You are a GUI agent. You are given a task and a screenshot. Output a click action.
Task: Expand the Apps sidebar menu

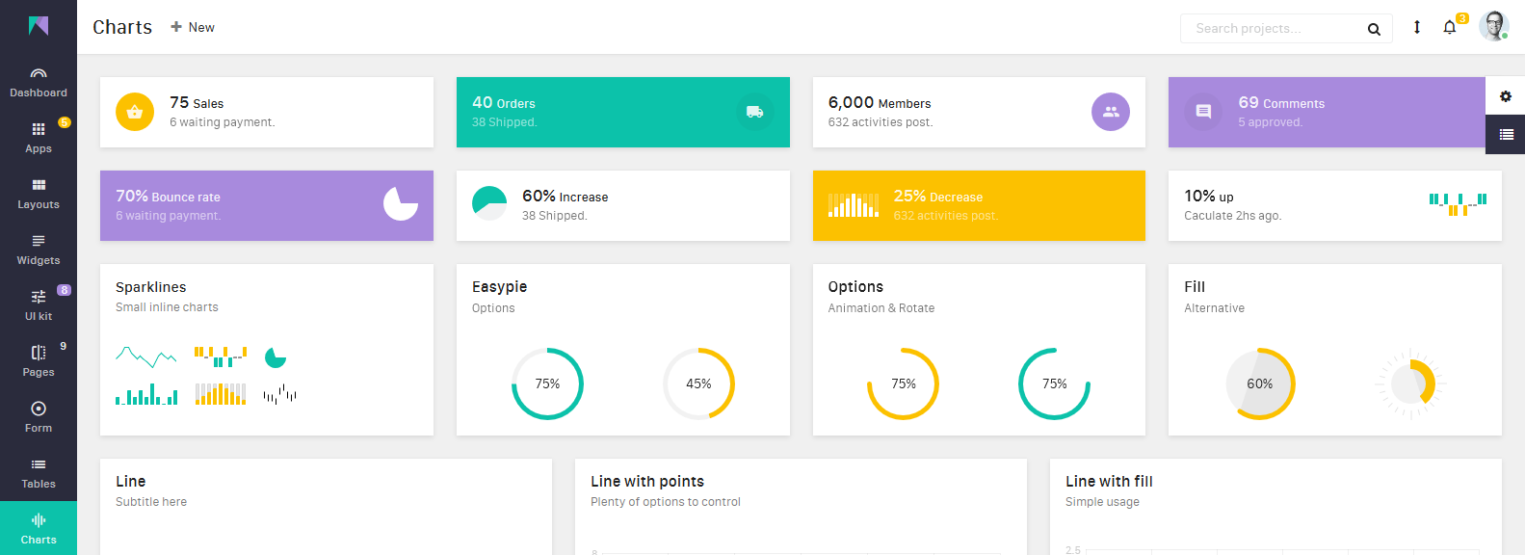pos(39,138)
